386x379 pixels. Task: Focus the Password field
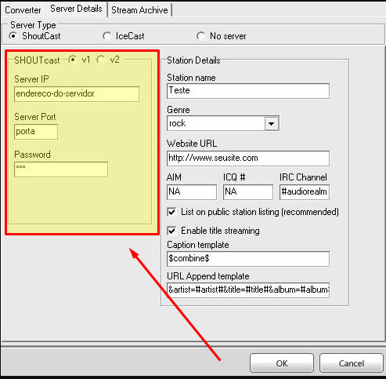coord(61,169)
